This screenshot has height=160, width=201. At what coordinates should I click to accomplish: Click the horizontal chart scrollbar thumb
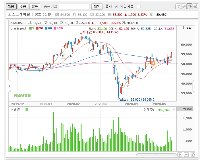click(x=156, y=155)
